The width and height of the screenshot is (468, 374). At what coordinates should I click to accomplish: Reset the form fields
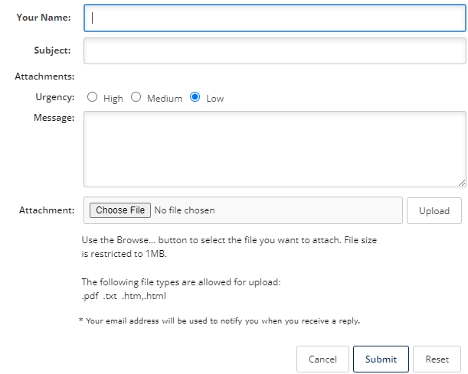click(x=437, y=359)
